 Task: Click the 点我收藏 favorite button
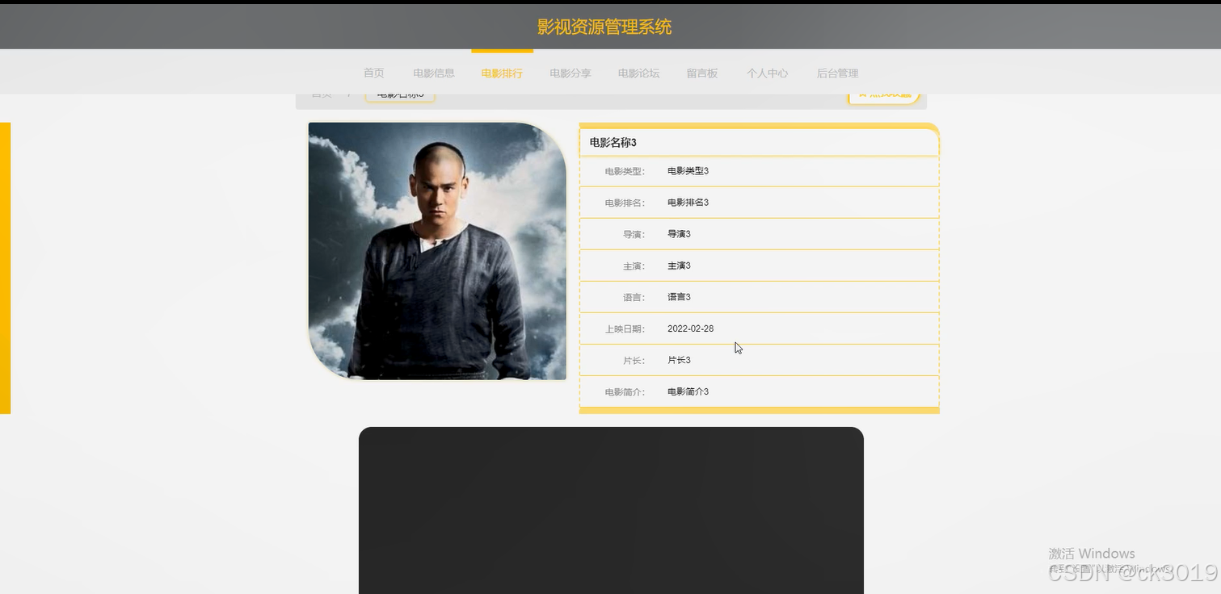click(884, 95)
